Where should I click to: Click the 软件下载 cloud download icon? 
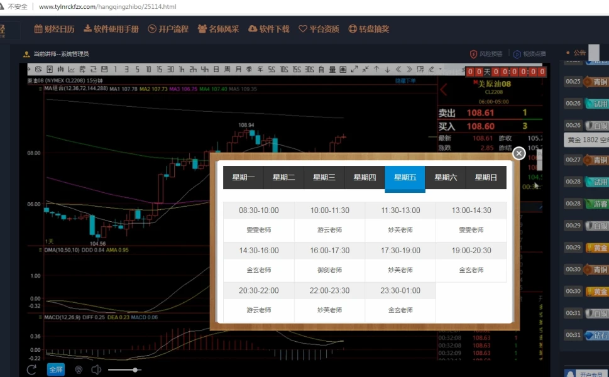tap(253, 29)
